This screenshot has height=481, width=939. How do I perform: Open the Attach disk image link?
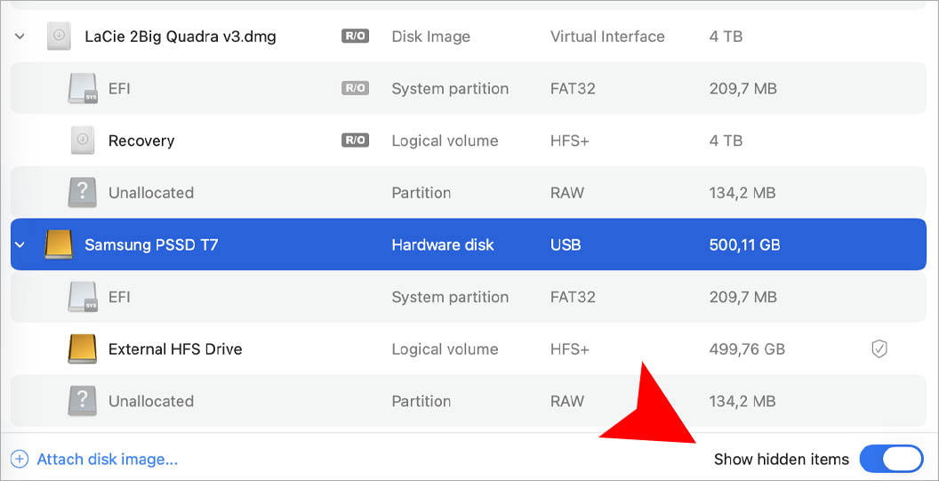108,460
